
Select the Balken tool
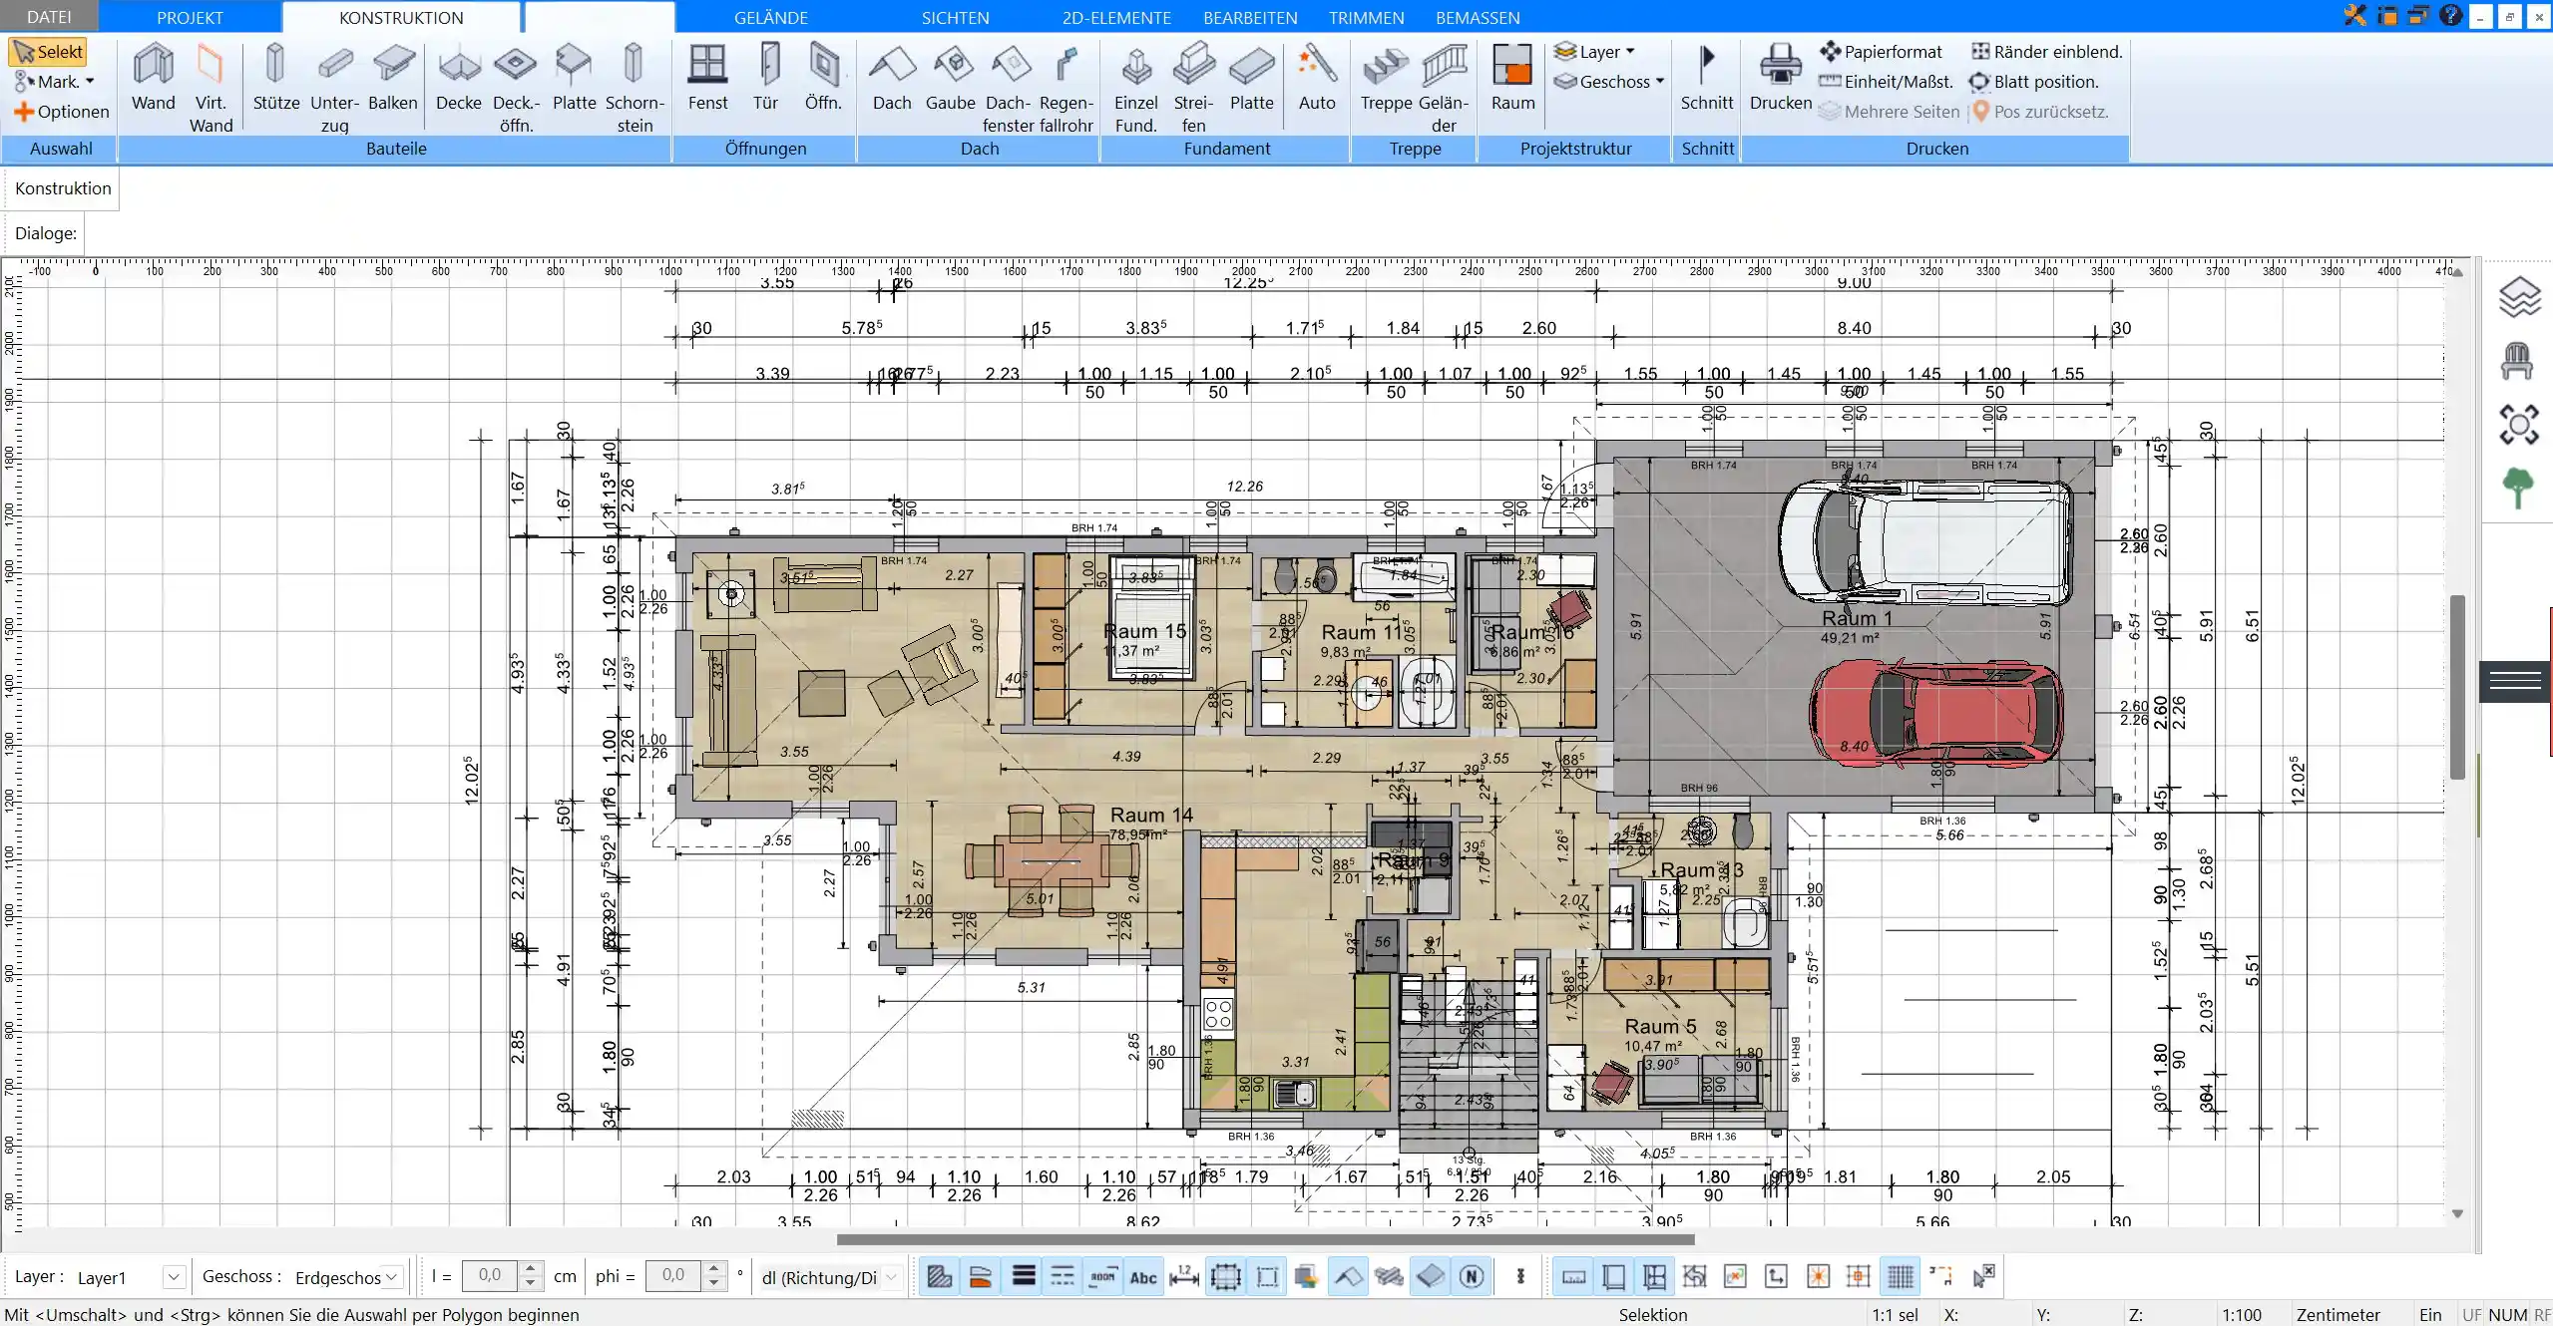[x=393, y=78]
